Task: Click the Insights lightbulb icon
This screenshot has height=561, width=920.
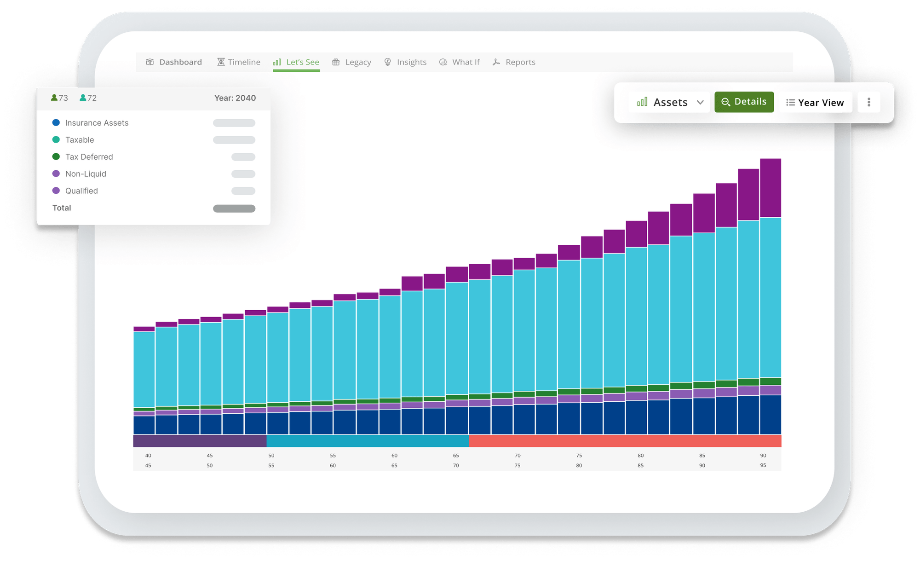Action: tap(388, 62)
